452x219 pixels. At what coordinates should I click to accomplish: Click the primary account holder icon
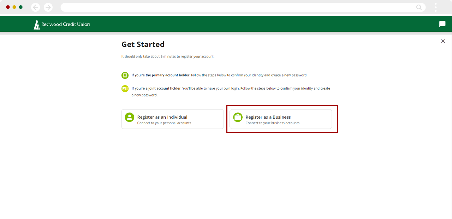point(125,75)
